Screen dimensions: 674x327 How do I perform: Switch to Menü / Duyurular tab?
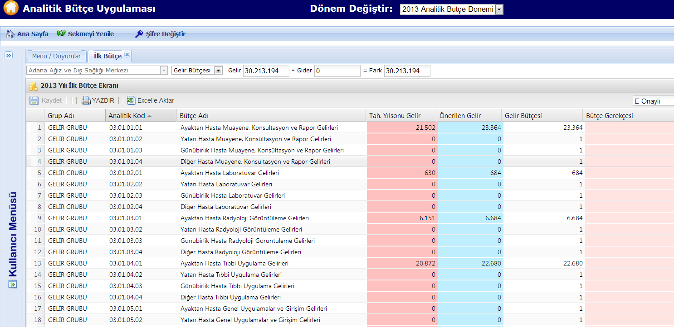tap(56, 56)
